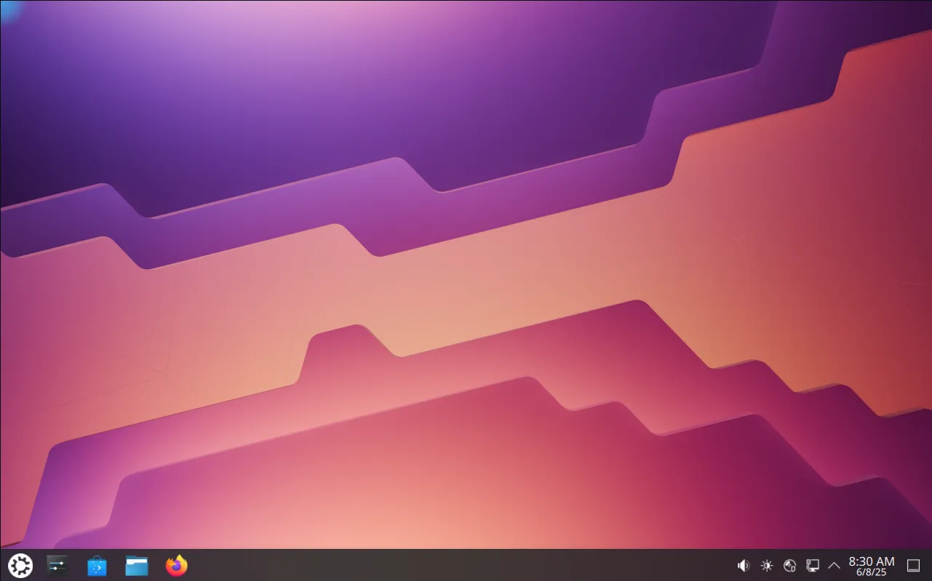This screenshot has height=581, width=932.
Task: Click the disc-shaped tray icon
Action: pyautogui.click(x=789, y=565)
